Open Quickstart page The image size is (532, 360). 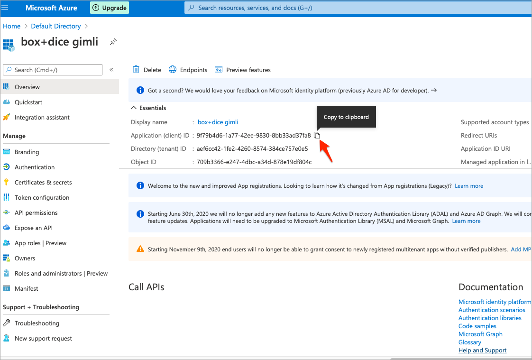point(28,102)
